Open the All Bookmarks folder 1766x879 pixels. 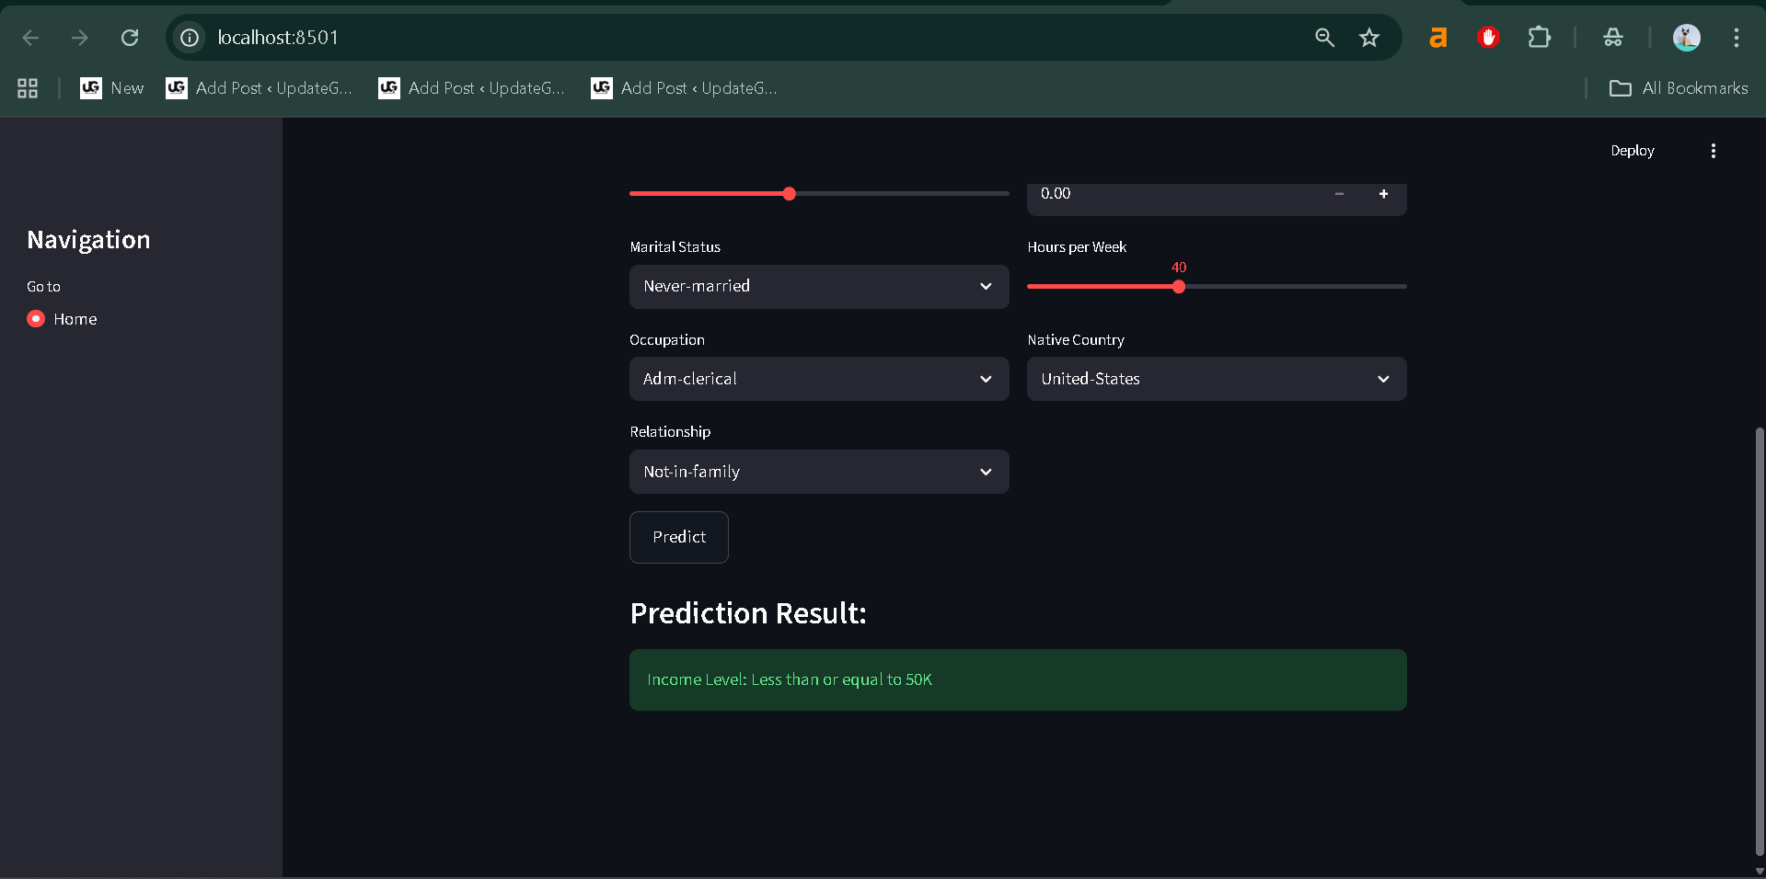(1679, 88)
